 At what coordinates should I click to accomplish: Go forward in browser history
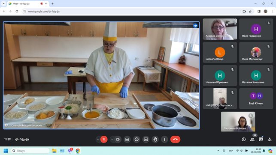click(10, 12)
